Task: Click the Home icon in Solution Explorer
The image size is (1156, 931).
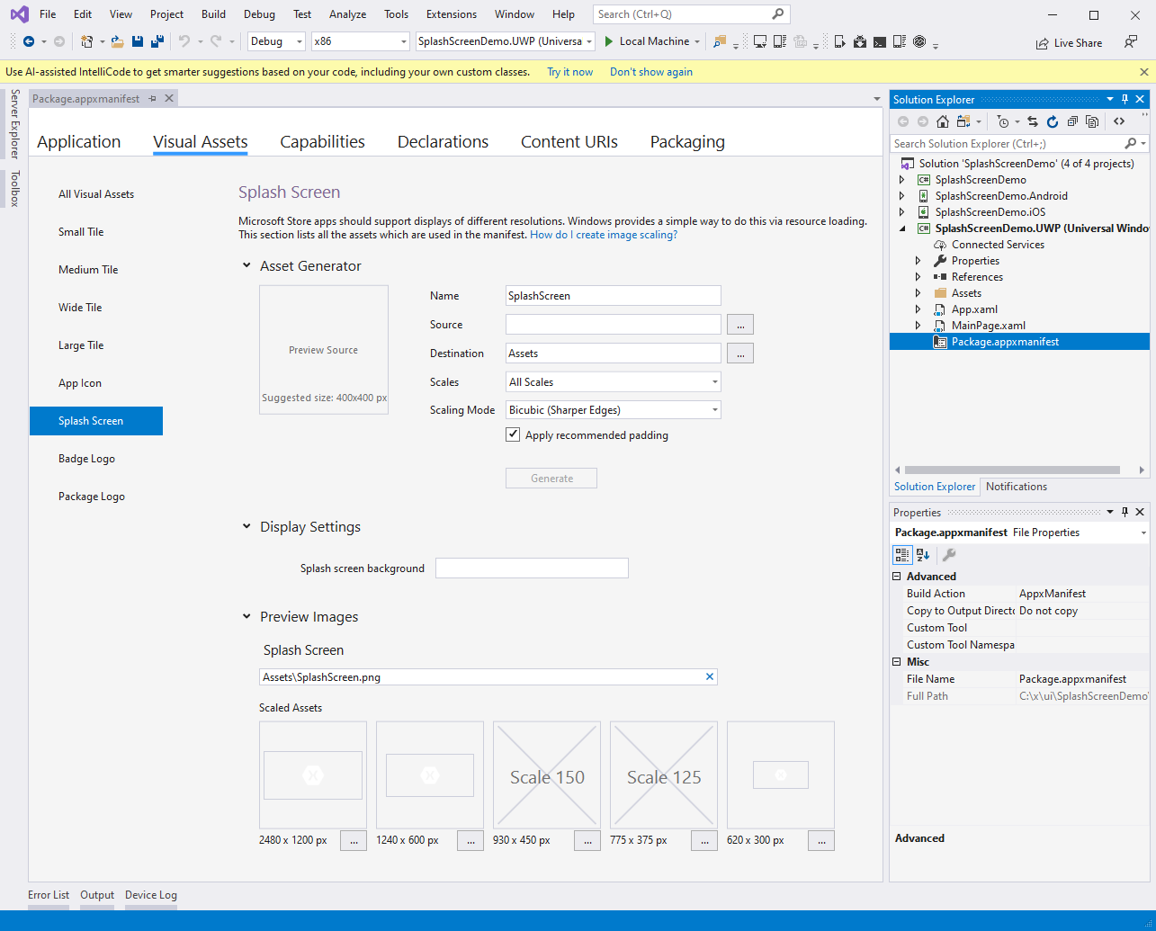Action: [x=943, y=121]
